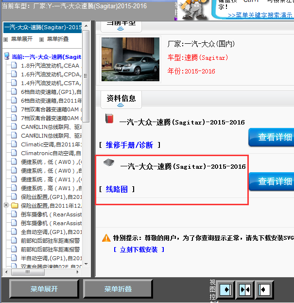Screen dimensions: 294x303
Task: Click the bottom gray 菜单折叠 button
Action: pyautogui.click(x=118, y=289)
